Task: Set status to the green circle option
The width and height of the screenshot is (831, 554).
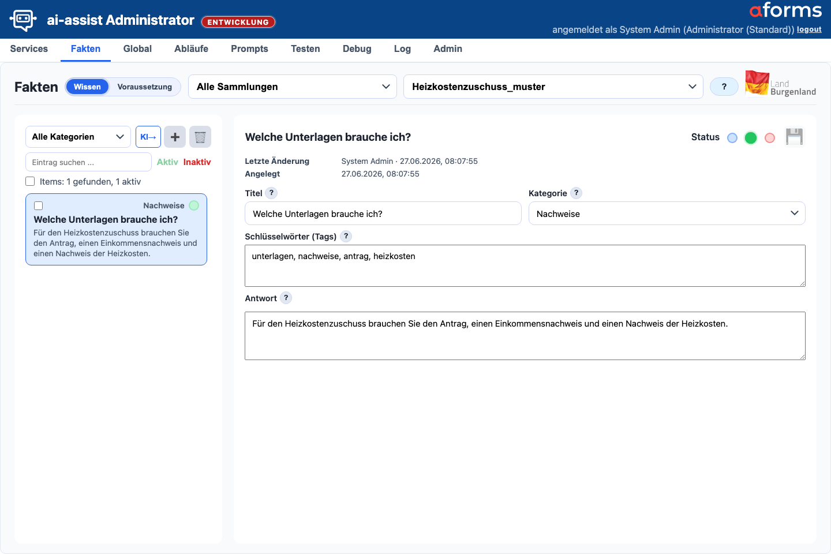Action: 751,138
